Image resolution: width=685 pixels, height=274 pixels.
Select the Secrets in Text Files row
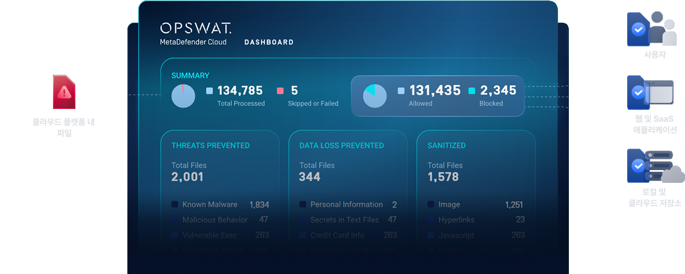point(348,220)
